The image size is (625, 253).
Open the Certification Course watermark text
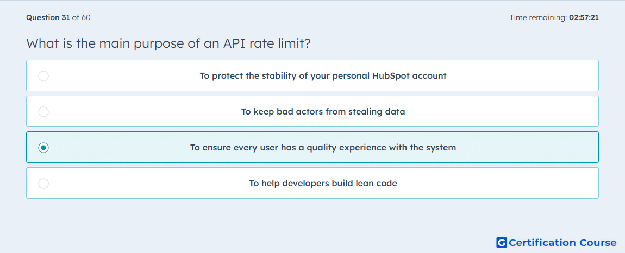tap(562, 242)
